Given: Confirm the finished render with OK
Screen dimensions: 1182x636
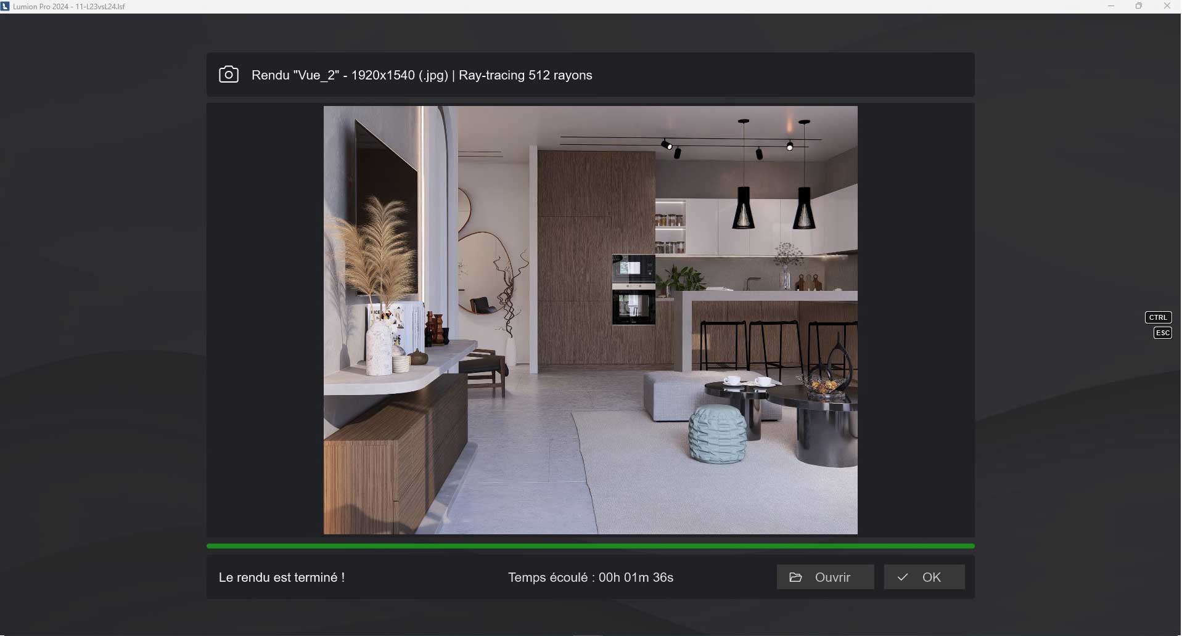Looking at the screenshot, I should pos(924,577).
